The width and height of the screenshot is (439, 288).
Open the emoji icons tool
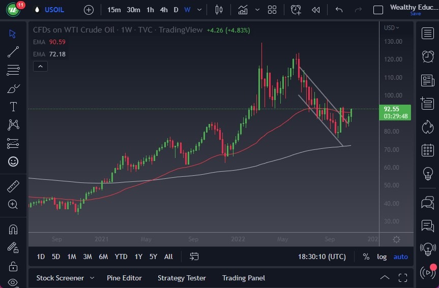(13, 162)
